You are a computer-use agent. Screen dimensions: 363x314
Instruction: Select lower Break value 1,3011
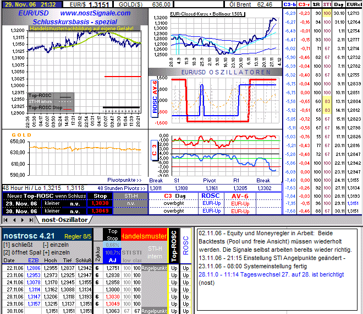pyautogui.click(x=156, y=188)
